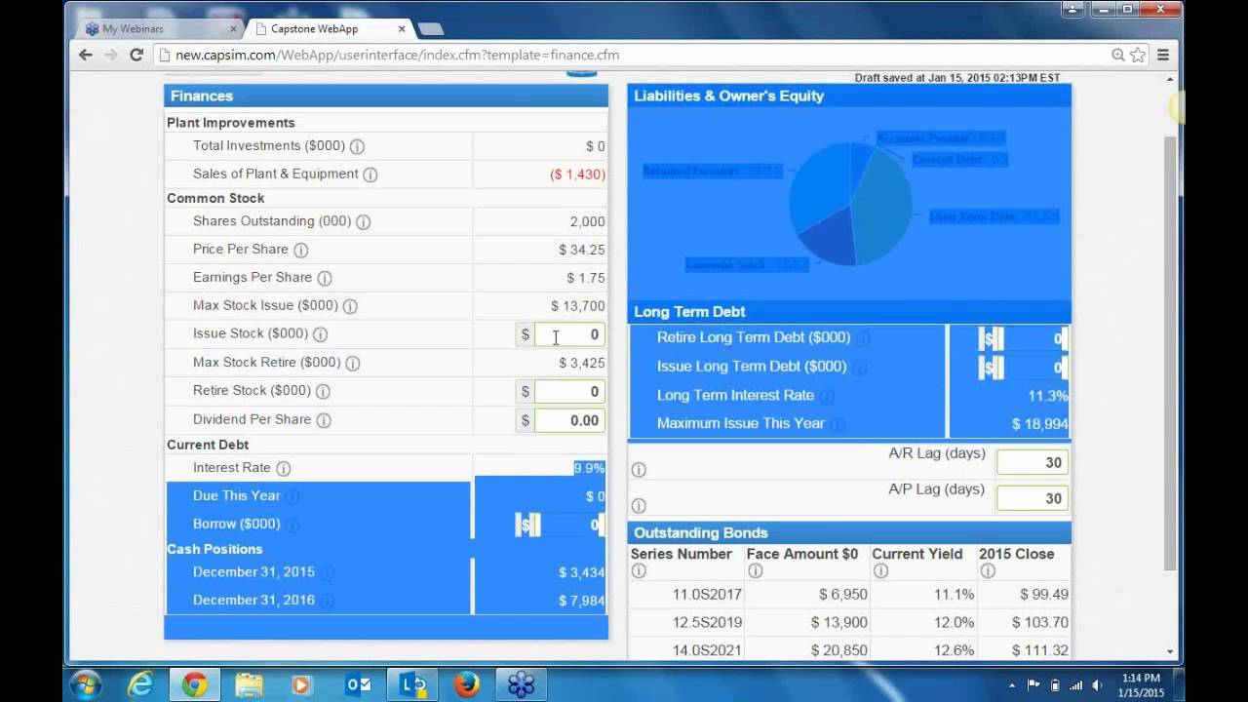Click the scrollbar down arrow

pyautogui.click(x=1170, y=652)
